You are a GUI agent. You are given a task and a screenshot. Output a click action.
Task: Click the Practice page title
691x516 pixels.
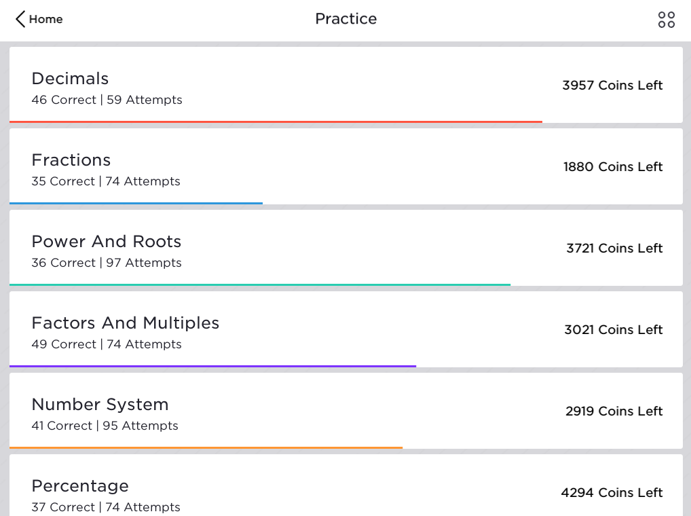coord(346,19)
